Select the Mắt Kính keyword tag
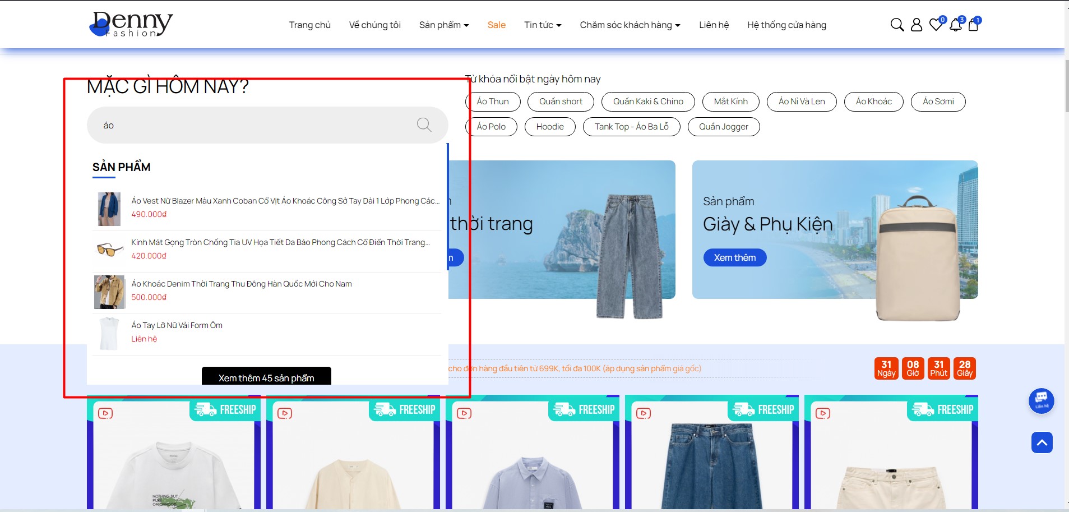 pyautogui.click(x=731, y=102)
